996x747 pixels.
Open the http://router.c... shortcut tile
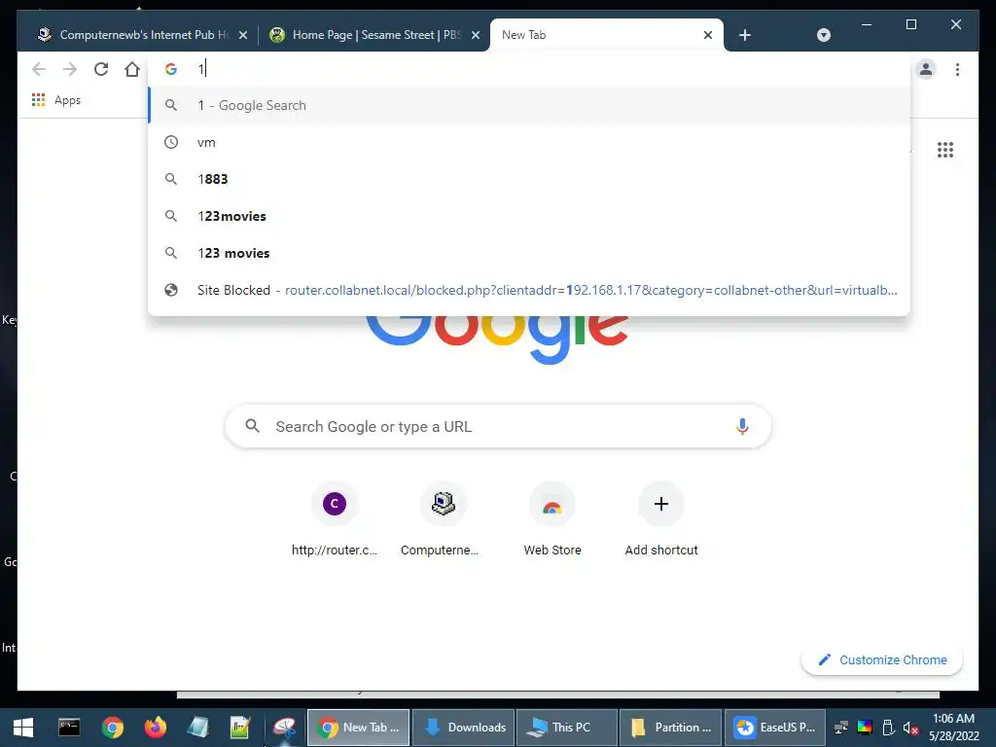335,519
